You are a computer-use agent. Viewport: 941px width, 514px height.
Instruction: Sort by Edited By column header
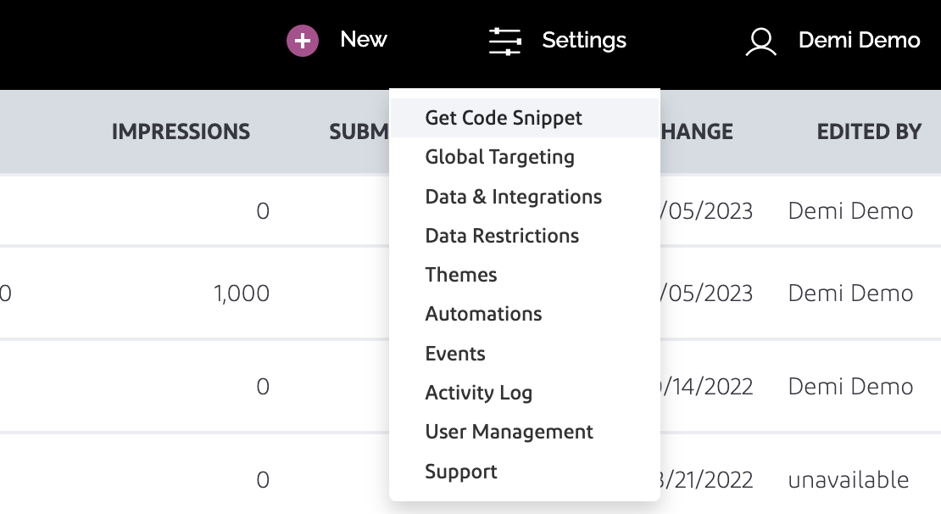click(869, 131)
